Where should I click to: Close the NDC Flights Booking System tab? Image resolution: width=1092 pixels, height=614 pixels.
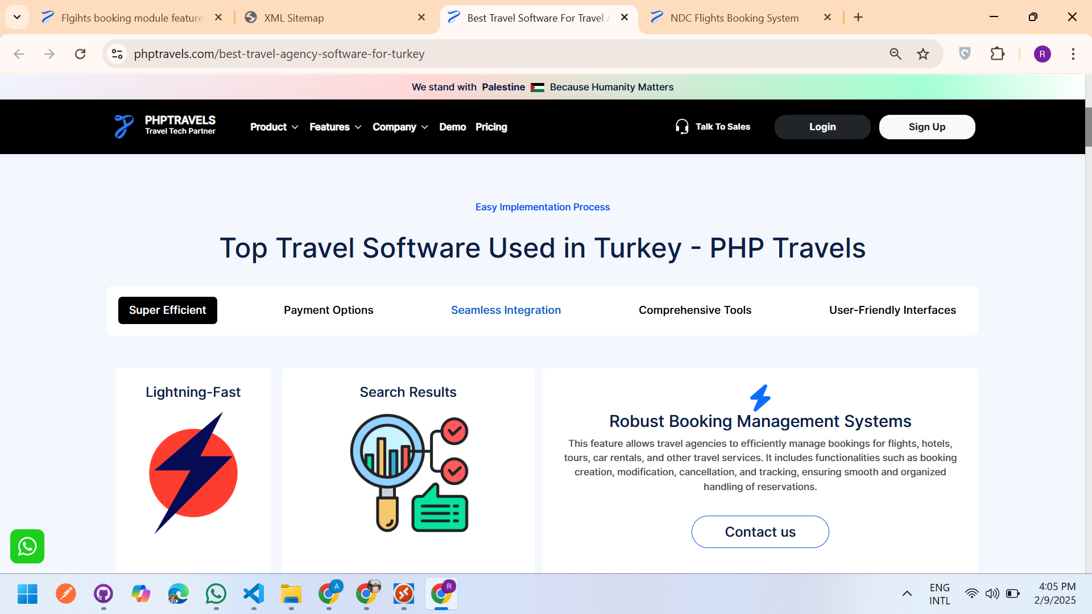click(x=828, y=18)
